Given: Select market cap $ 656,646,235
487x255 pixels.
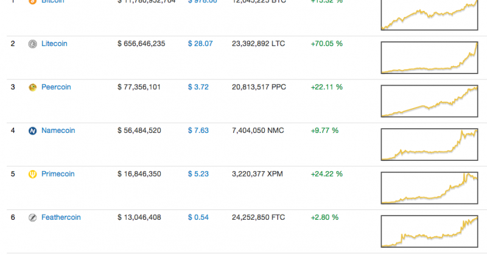Looking at the screenshot, I should [x=141, y=44].
